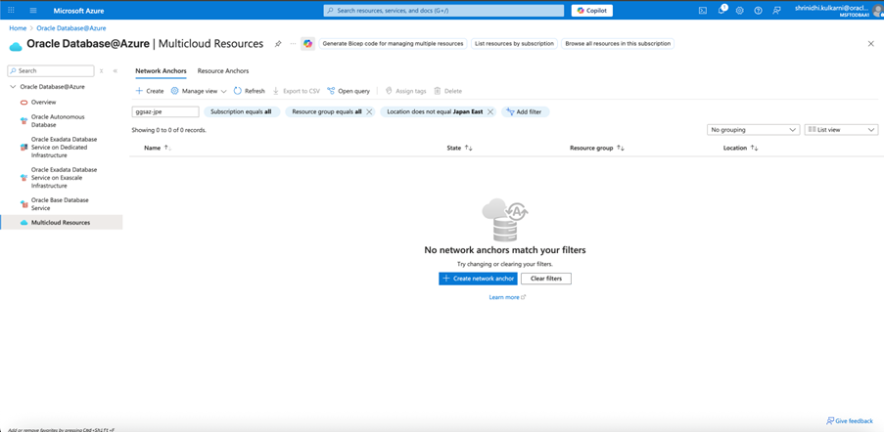
Task: Open Oracle Database@Azure breadcrumb link
Action: coord(71,27)
